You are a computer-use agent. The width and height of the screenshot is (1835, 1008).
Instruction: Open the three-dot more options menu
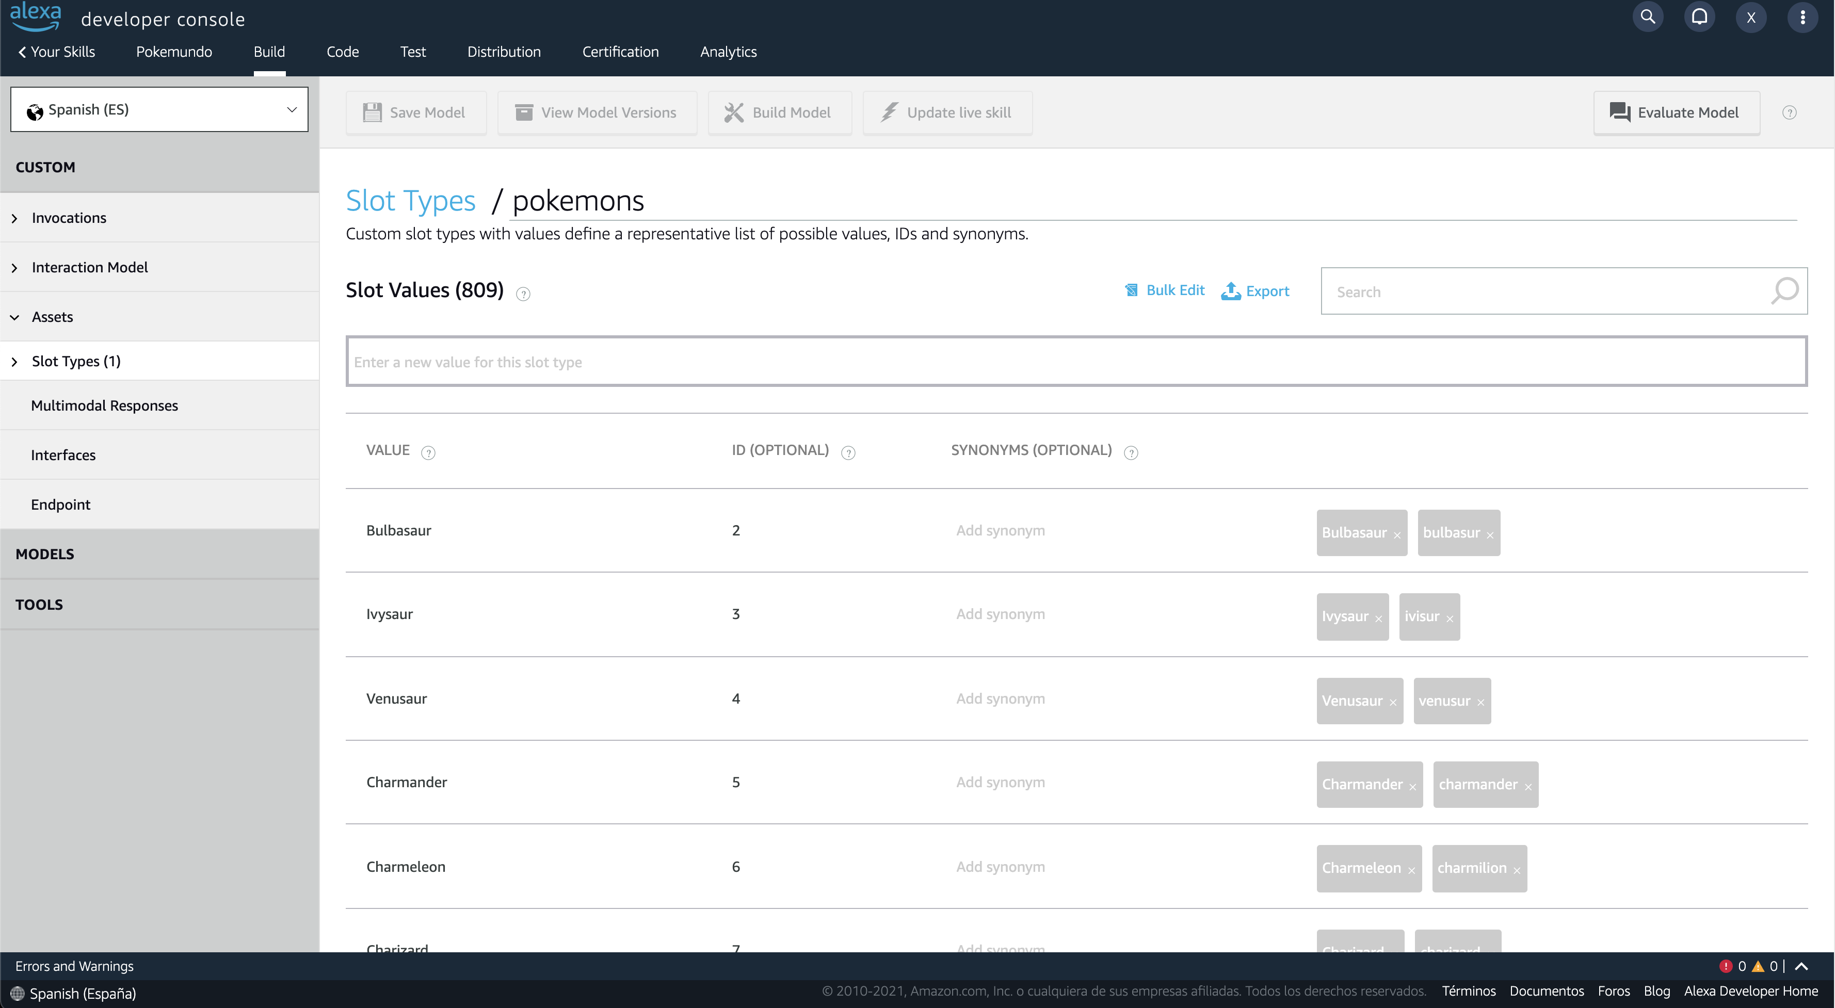point(1802,17)
